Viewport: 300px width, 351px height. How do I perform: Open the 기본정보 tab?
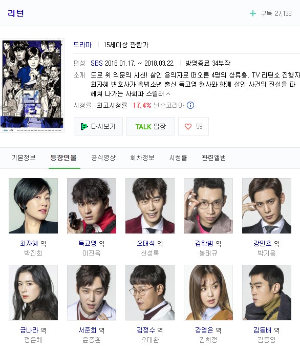click(x=24, y=158)
